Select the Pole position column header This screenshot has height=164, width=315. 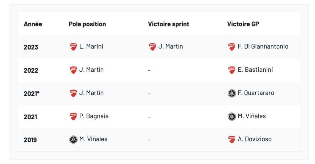tap(87, 24)
